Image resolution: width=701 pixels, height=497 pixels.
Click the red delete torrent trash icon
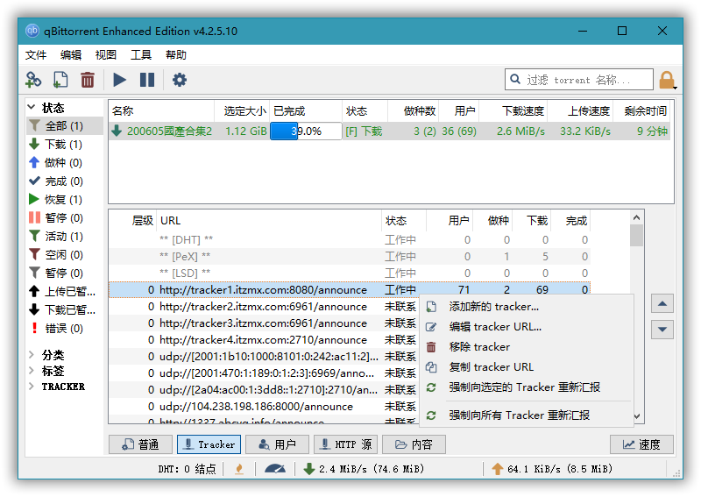click(88, 80)
